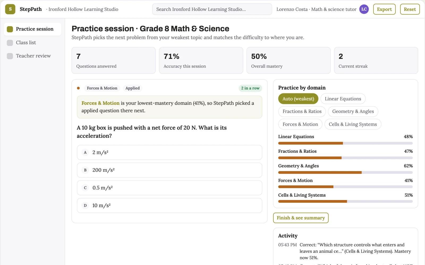The image size is (425, 265).
Task: Click the 2 in a row badge
Action: coord(250,88)
